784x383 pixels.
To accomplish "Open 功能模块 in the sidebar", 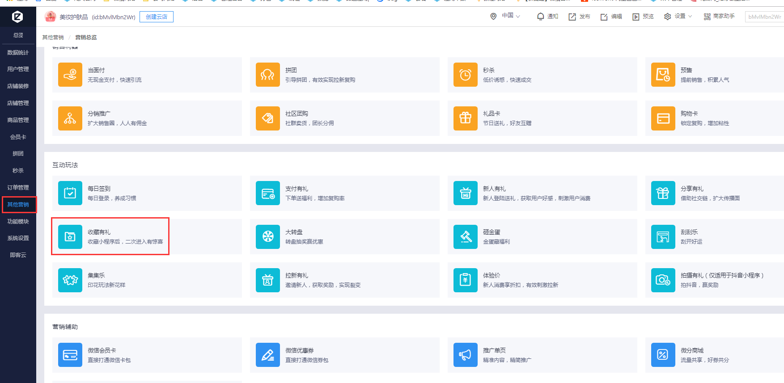I will [x=18, y=222].
